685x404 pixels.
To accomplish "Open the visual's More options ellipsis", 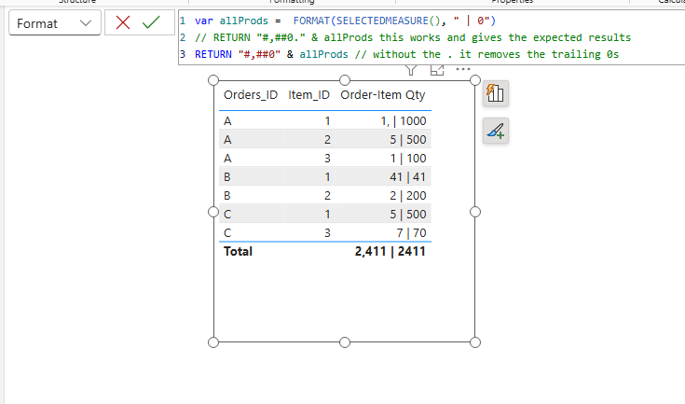I will 463,69.
